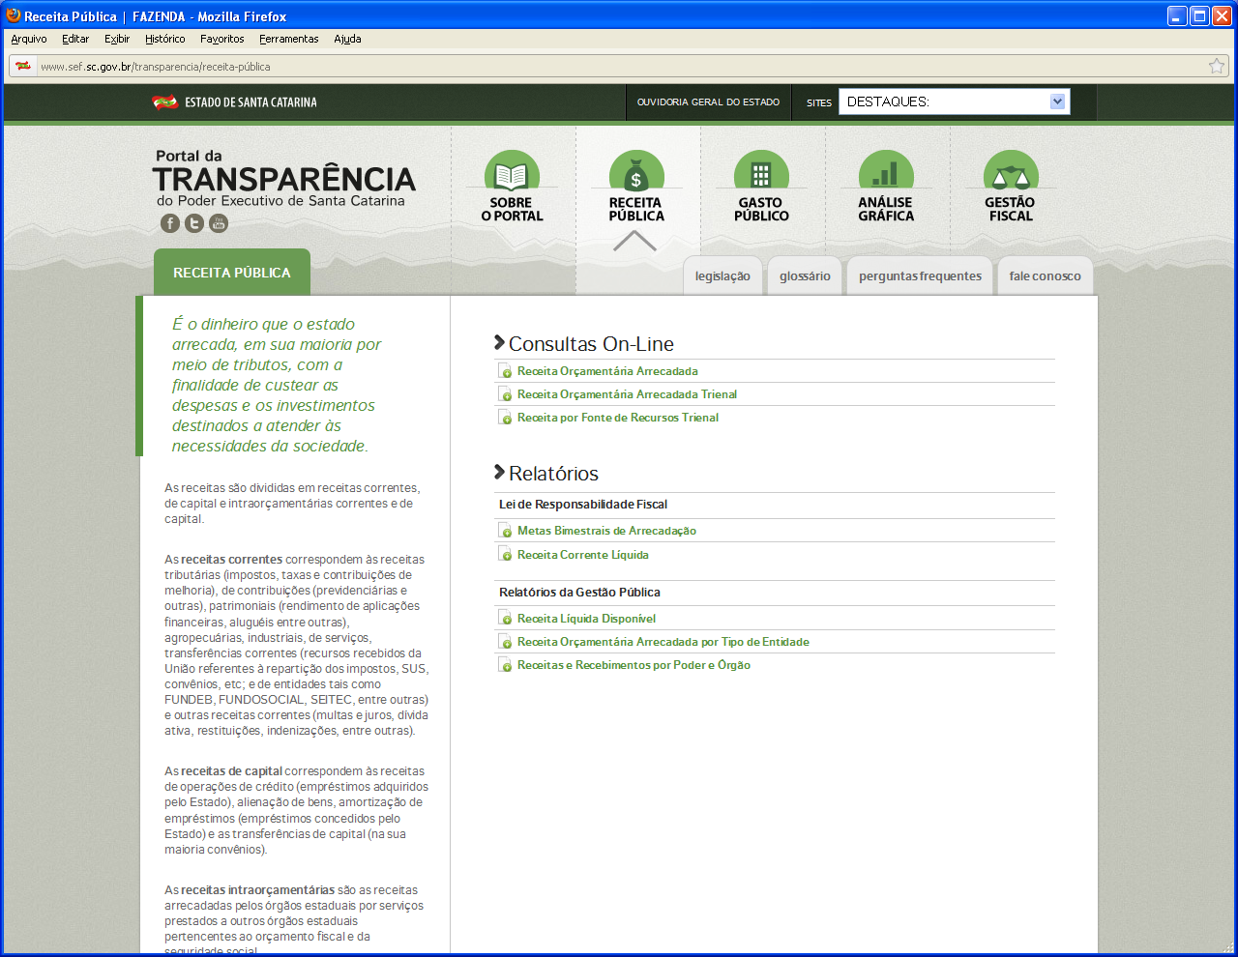This screenshot has width=1238, height=957.
Task: Open the Favoritos menu
Action: coord(222,39)
